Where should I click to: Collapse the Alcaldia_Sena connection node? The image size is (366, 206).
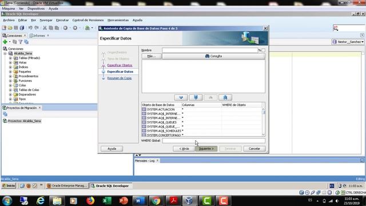[5, 53]
